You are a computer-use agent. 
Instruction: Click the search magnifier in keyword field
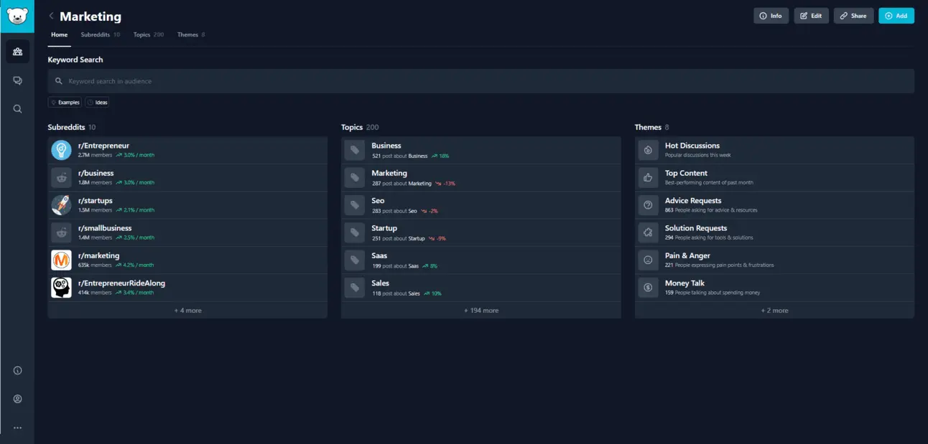(x=59, y=81)
